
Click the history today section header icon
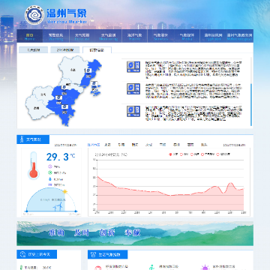(x=23, y=254)
